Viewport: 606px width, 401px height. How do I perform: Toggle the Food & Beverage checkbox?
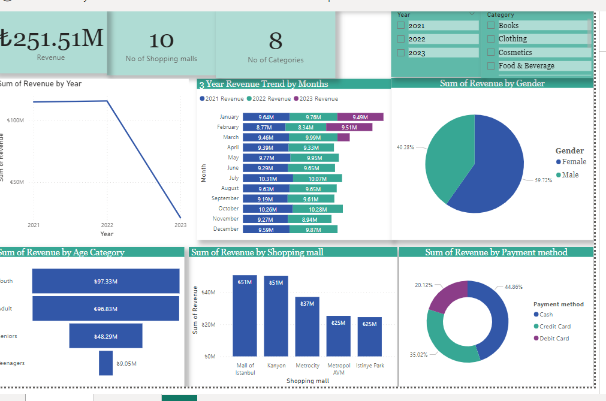(491, 66)
